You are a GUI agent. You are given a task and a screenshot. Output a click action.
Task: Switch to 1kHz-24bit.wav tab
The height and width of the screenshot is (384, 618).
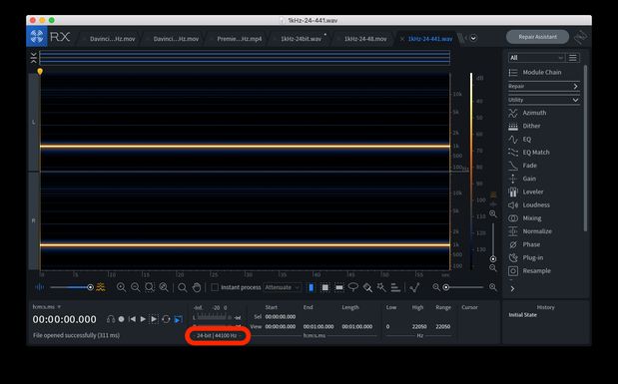pos(302,39)
